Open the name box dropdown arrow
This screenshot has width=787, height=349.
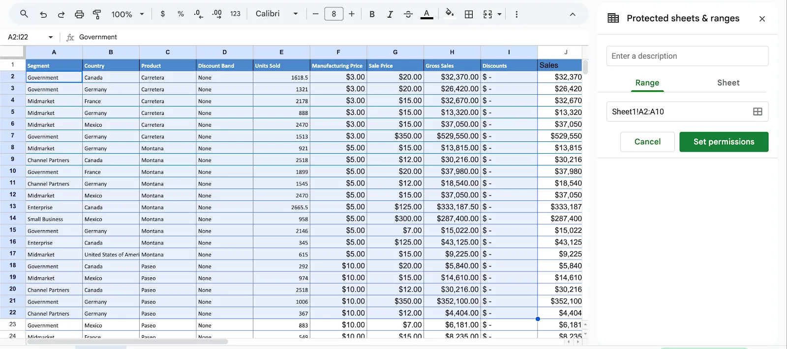pos(50,37)
